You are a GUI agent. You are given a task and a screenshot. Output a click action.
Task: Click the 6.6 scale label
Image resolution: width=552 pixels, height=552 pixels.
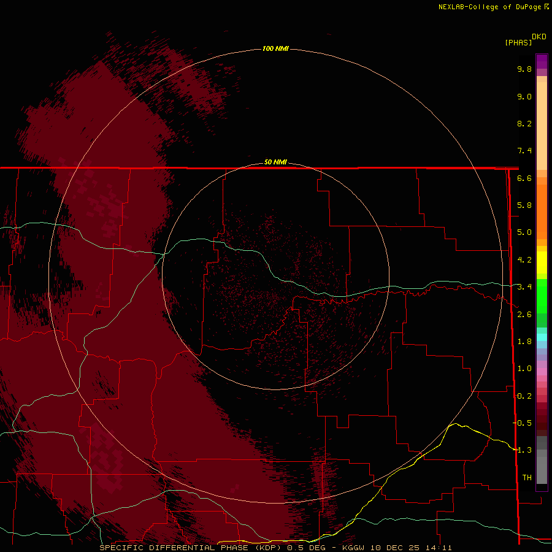pos(524,178)
